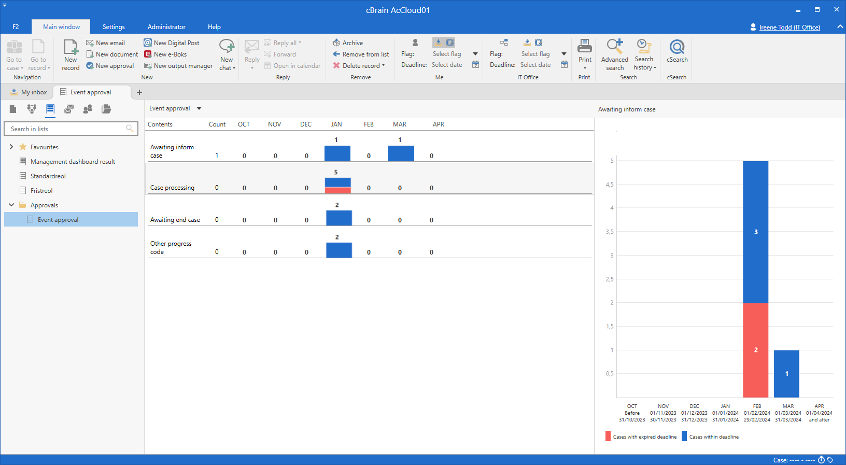This screenshot has width=846, height=465.
Task: Open the Event approval dropdown above the table
Action: pyautogui.click(x=199, y=108)
